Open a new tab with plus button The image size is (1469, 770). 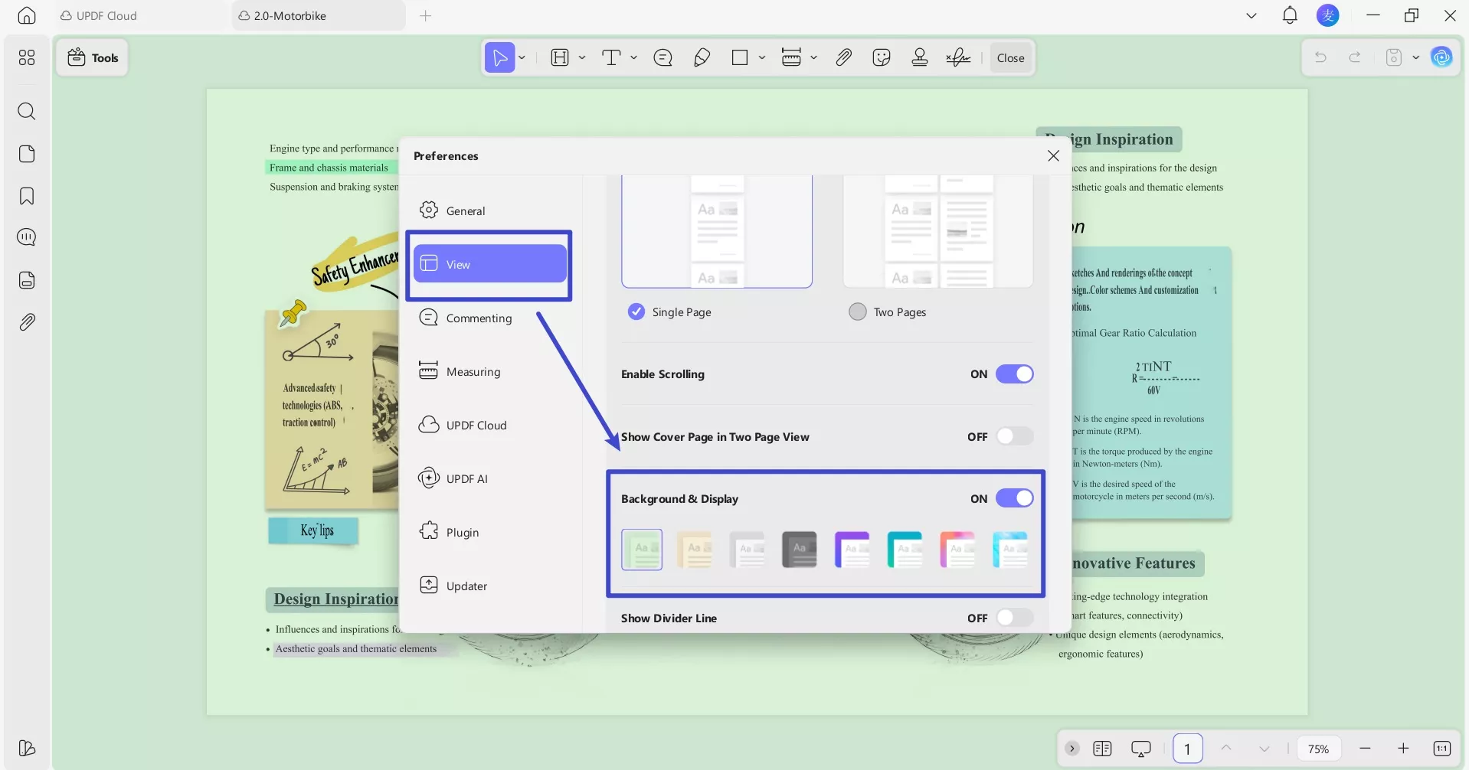(x=426, y=15)
